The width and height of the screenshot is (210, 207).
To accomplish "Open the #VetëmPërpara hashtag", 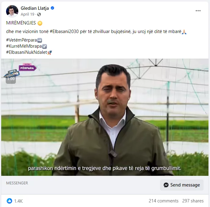I will coord(21,40).
